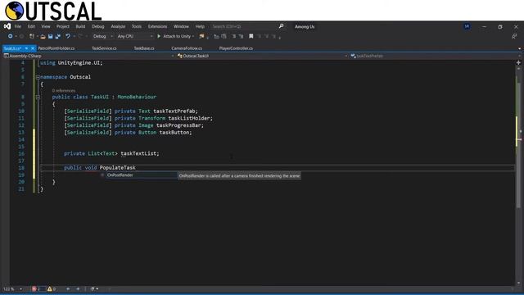This screenshot has width=524, height=295.
Task: Open the Edit menu
Action: click(31, 26)
